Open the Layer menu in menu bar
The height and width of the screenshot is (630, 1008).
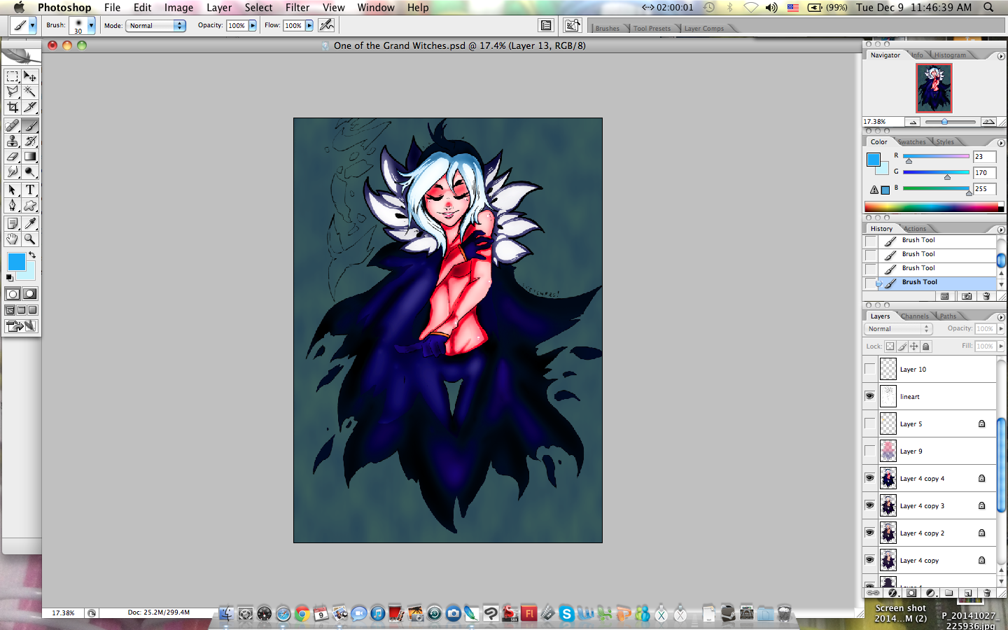click(219, 8)
